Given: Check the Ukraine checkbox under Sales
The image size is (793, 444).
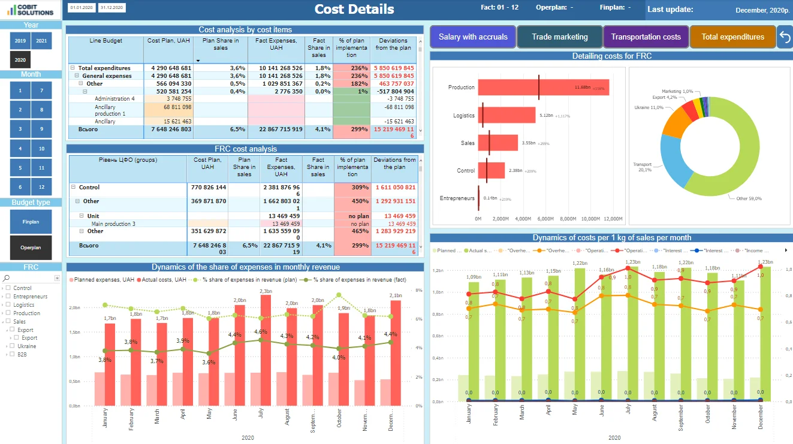Looking at the screenshot, I should (12, 346).
